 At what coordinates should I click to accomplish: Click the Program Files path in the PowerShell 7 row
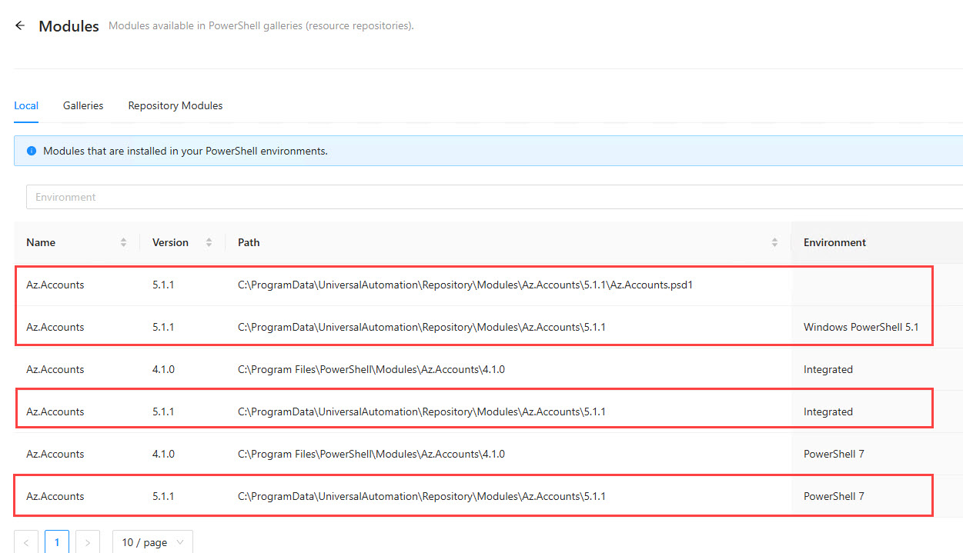click(x=371, y=454)
